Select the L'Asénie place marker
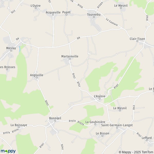 100,99
